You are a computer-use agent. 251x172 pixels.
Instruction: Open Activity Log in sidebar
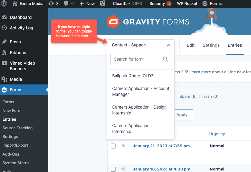point(21,28)
